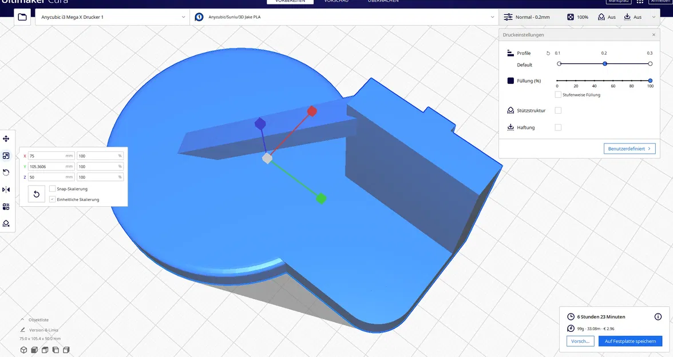Reset scaling with the undo button
Viewport: 673px width, 357px height.
(37, 194)
